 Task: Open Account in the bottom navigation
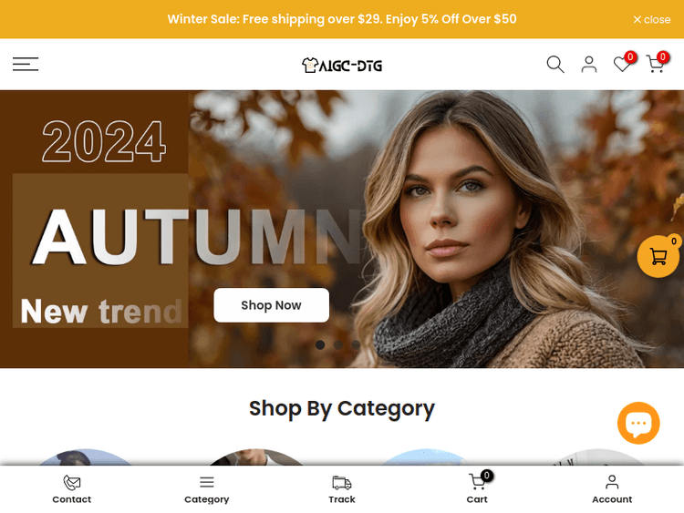tap(612, 489)
